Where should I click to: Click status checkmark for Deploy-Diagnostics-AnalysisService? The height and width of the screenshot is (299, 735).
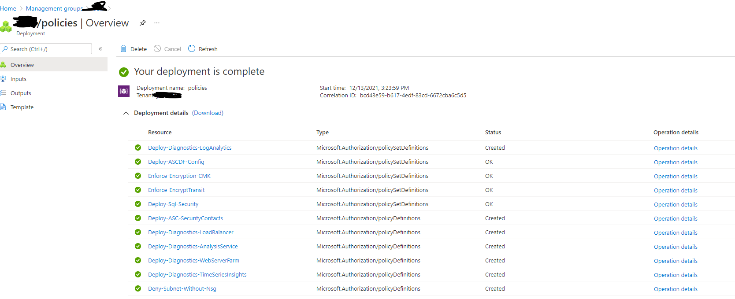point(138,246)
